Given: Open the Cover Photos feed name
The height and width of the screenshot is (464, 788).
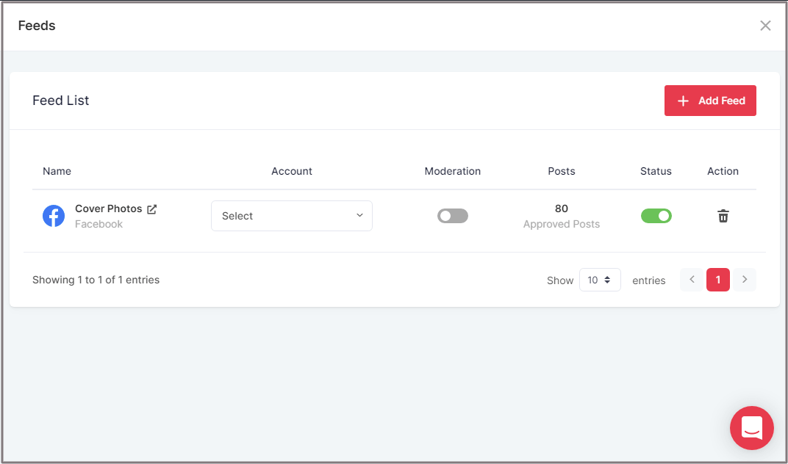Looking at the screenshot, I should (x=108, y=209).
